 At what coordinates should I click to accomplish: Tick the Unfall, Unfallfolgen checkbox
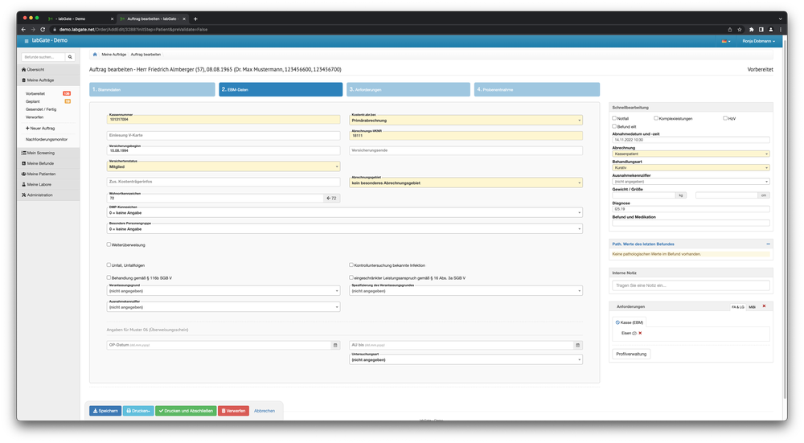(109, 265)
